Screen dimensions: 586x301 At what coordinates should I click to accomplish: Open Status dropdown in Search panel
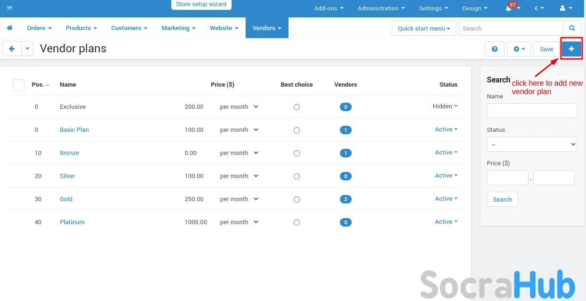click(532, 144)
